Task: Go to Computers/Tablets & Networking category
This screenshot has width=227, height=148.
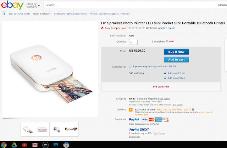Action: pos(70,14)
